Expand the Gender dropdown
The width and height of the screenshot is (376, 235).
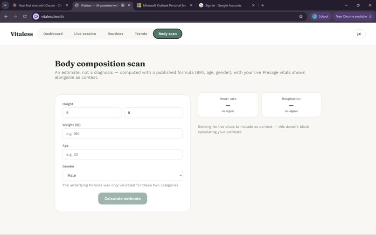click(123, 175)
